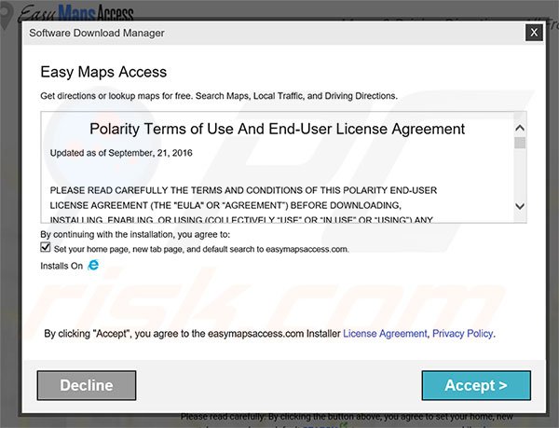The width and height of the screenshot is (559, 428).
Task: Close the Software Download Manager dialog
Action: tap(534, 33)
